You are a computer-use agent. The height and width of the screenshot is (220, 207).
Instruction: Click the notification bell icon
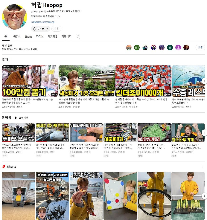pos(34,29)
